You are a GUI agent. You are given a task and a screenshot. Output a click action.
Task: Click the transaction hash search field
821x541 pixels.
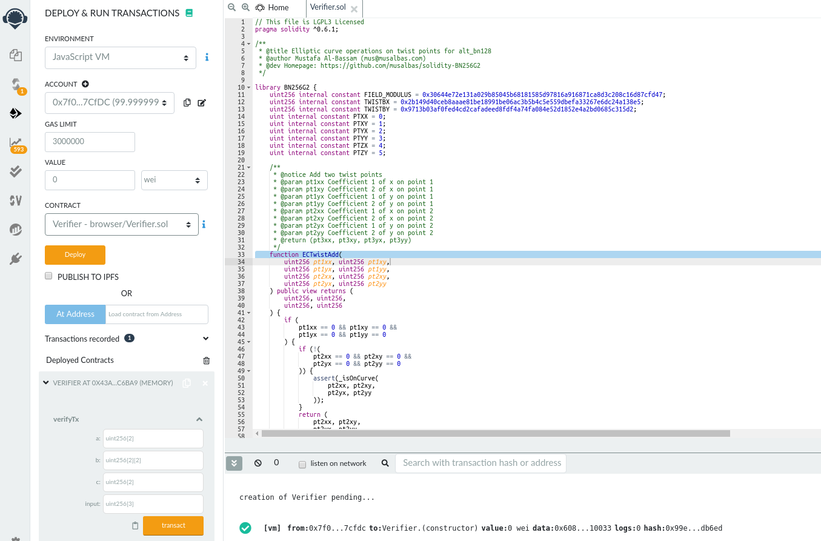pos(481,463)
